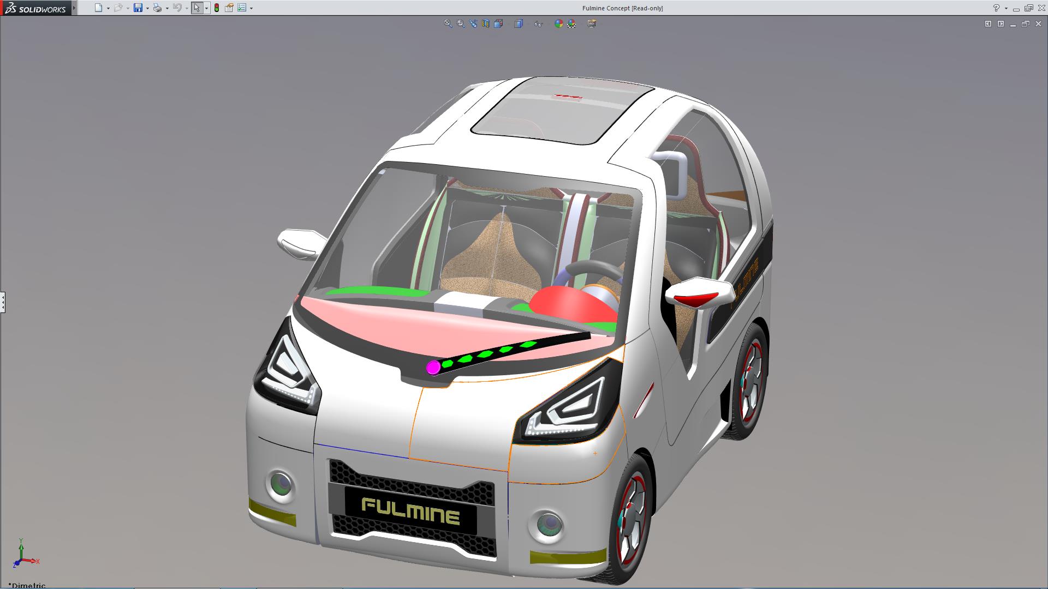This screenshot has height=589, width=1048.
Task: Toggle Hide/Show Items glasses icon
Action: click(x=538, y=23)
